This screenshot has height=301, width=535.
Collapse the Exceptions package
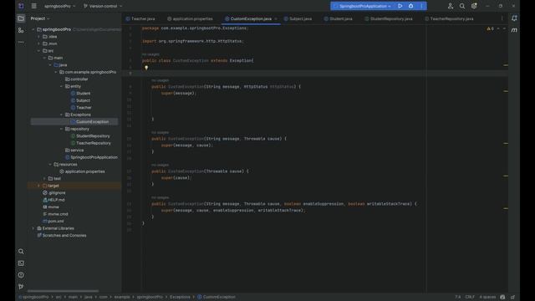pyautogui.click(x=61, y=115)
